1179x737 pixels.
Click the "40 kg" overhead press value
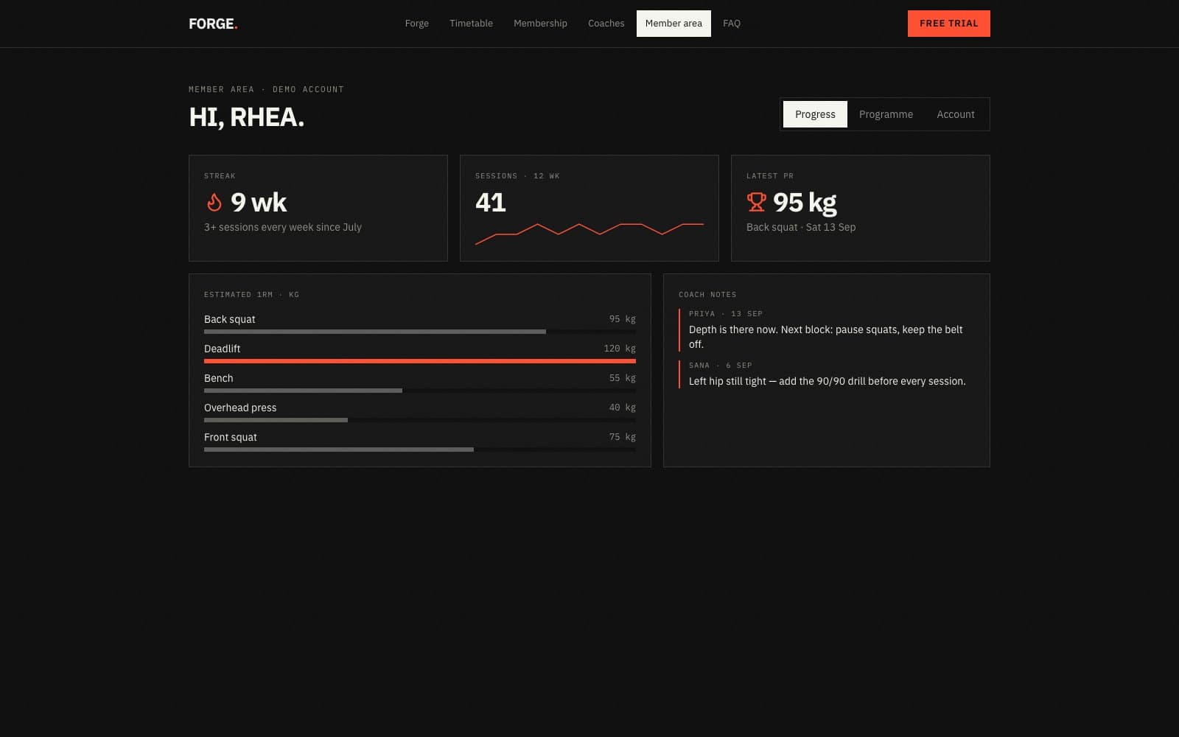click(x=623, y=408)
